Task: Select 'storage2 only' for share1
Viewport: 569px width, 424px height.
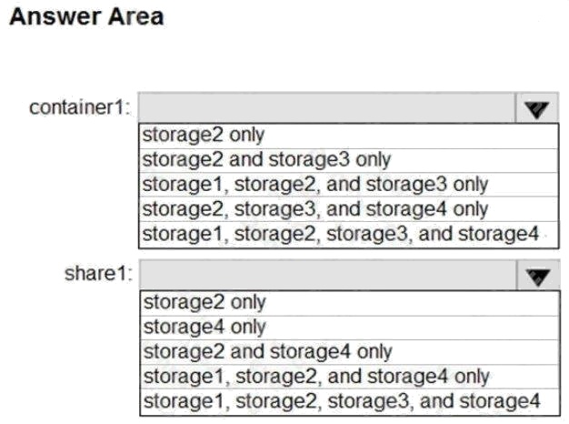Action: tap(204, 302)
